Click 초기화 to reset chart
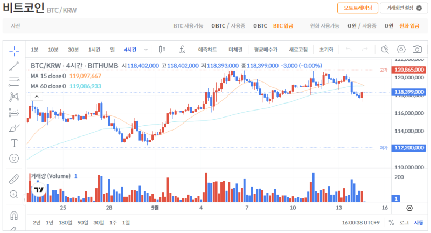The height and width of the screenshot is (233, 431). 326,50
